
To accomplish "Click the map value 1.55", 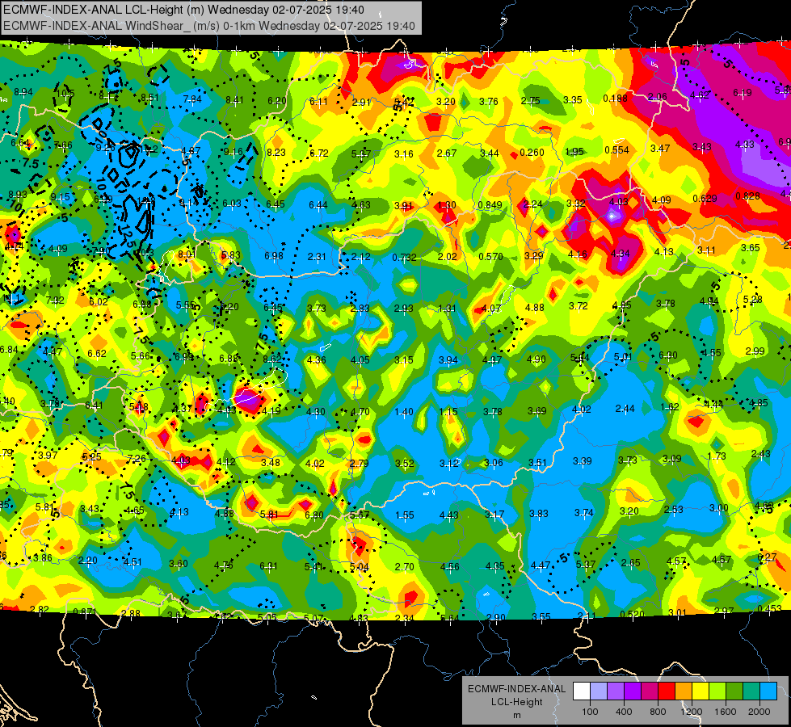I will 405,515.
